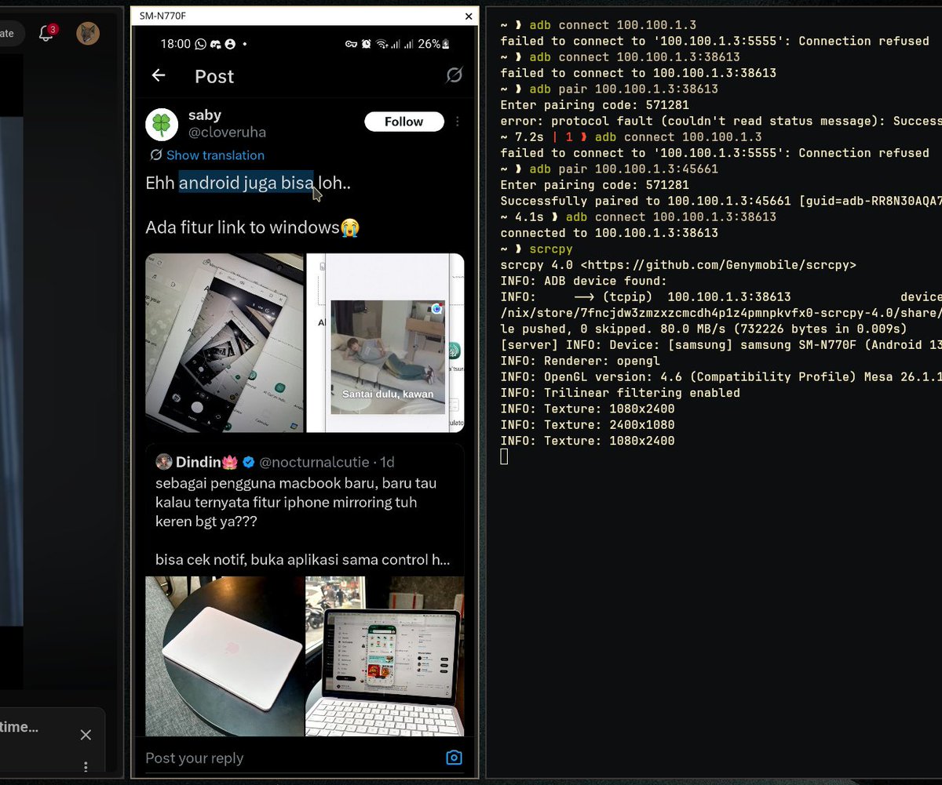Click 'INFO: Texture: 2400x1080' terminal line
This screenshot has height=785, width=942.
pyautogui.click(x=587, y=424)
